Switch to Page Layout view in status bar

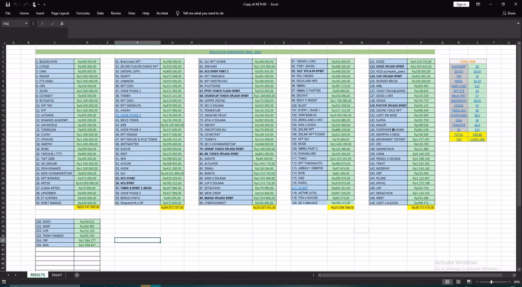point(459,282)
